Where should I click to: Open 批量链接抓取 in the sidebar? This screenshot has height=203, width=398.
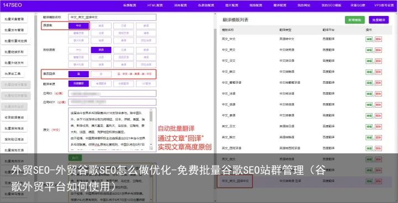point(14,52)
